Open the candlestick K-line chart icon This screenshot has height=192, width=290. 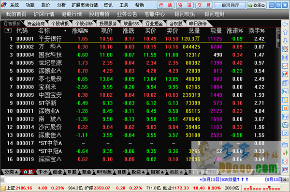[x=285, y=74]
